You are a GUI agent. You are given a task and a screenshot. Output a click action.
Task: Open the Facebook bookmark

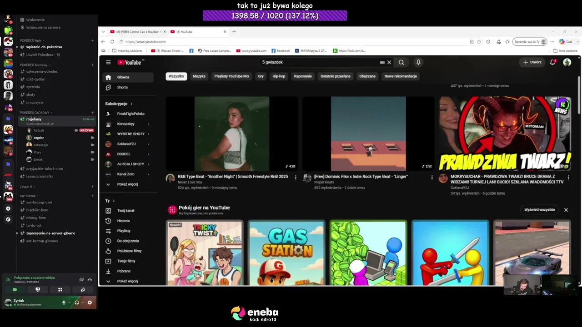[x=281, y=51]
